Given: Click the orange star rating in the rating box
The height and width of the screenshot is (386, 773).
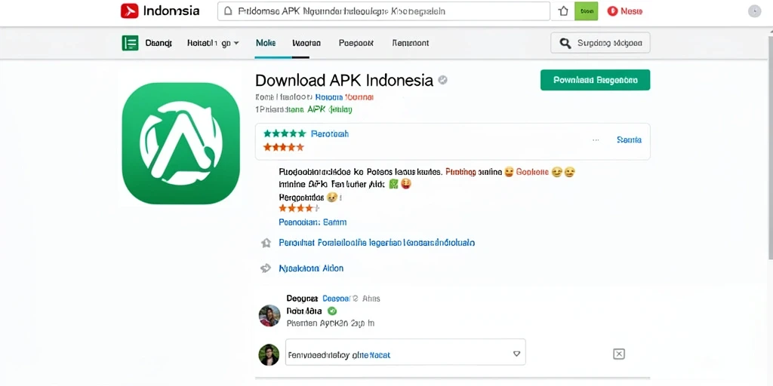Looking at the screenshot, I should coord(284,147).
